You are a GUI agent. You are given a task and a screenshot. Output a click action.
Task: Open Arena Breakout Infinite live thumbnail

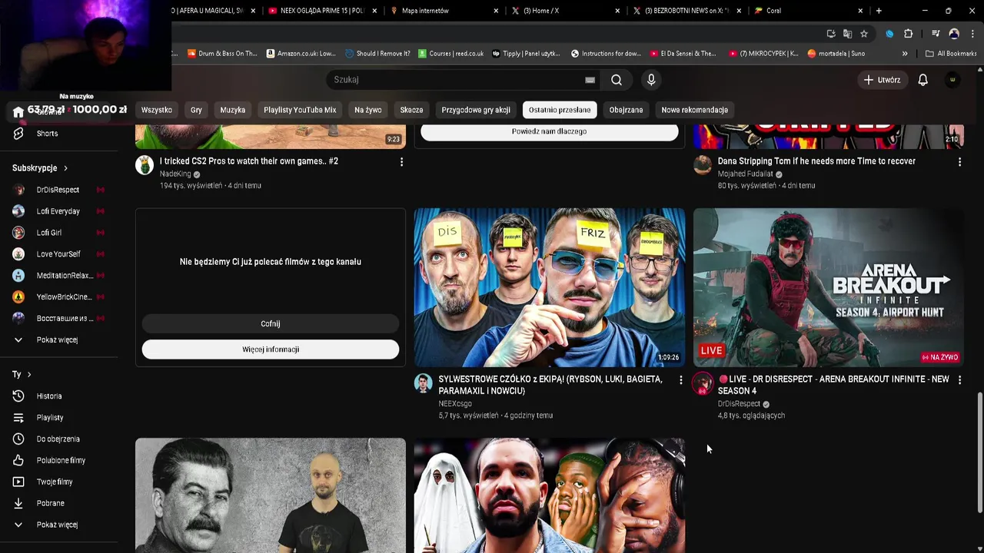click(828, 287)
